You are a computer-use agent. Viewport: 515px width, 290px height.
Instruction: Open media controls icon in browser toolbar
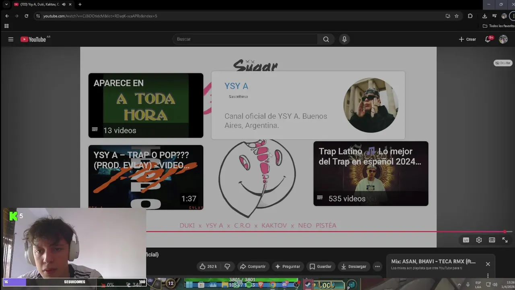pyautogui.click(x=494, y=16)
